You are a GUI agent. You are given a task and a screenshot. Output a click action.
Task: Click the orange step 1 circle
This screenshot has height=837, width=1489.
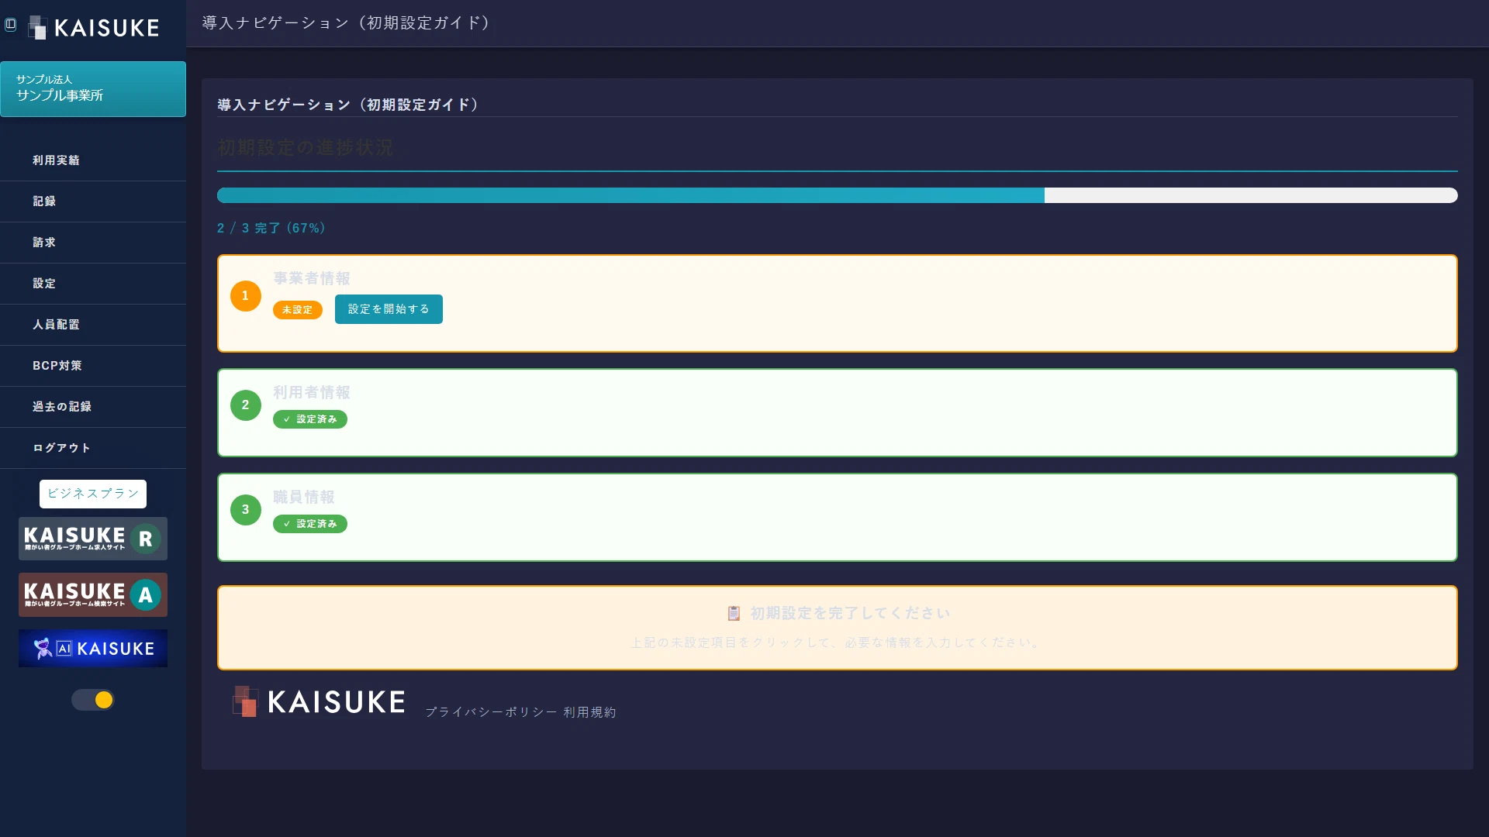246,296
